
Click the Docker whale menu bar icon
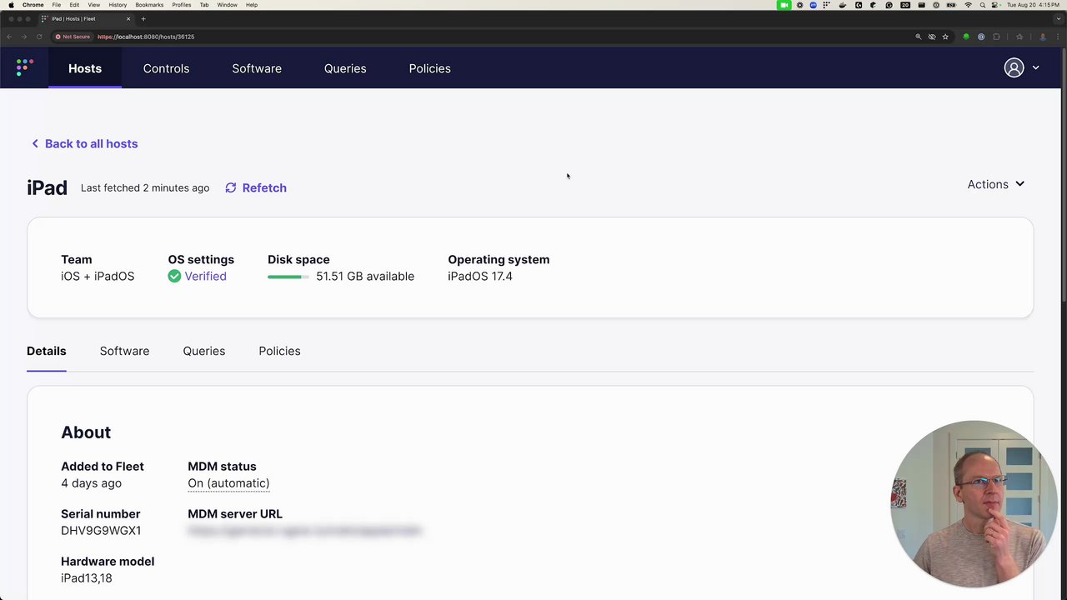(843, 5)
